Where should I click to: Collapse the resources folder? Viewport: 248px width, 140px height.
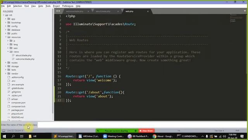(x=6, y=37)
